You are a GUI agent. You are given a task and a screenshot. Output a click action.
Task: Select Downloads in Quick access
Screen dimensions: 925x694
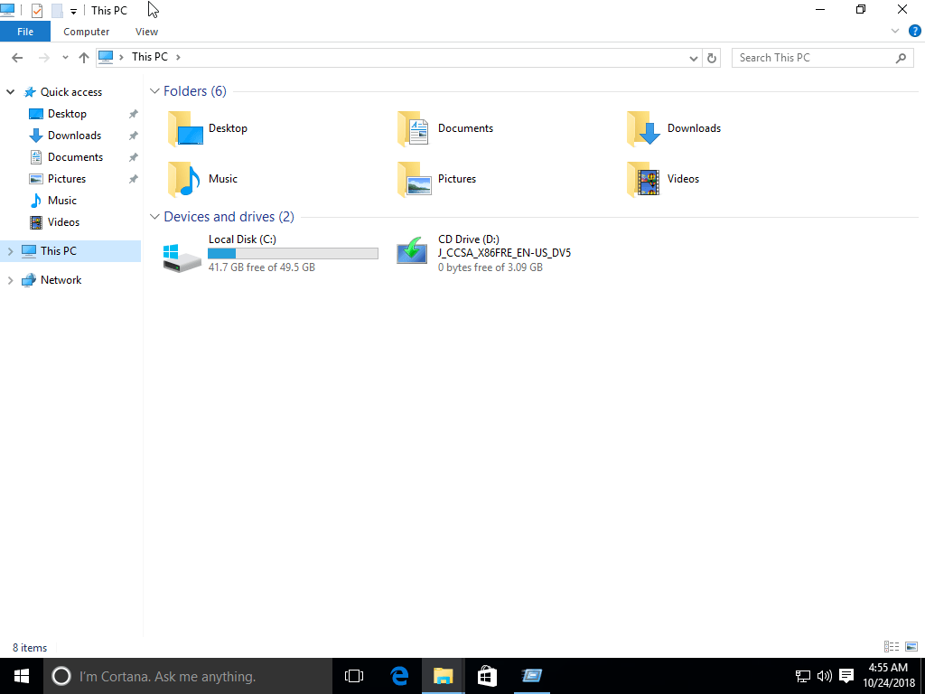point(74,136)
